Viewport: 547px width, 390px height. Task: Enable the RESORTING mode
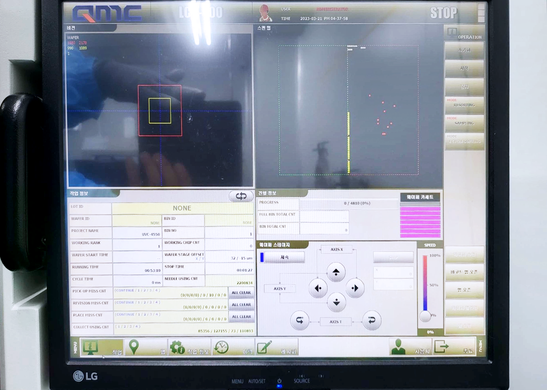click(x=464, y=105)
